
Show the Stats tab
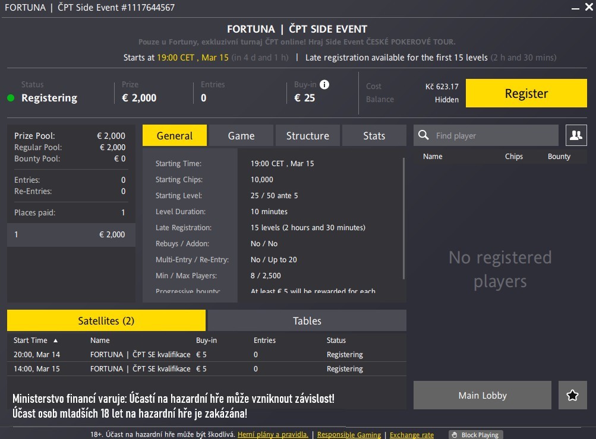[374, 135]
